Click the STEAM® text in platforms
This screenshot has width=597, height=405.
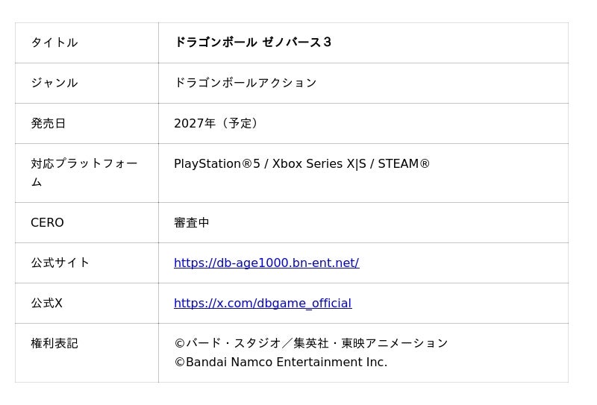pos(404,163)
